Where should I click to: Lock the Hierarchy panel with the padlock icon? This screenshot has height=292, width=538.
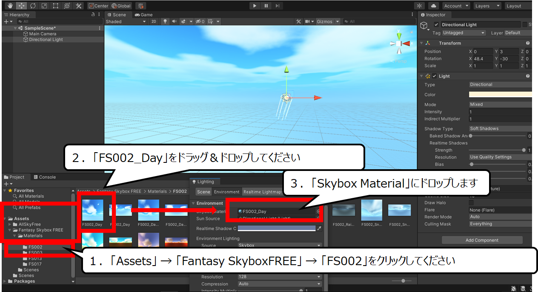click(x=93, y=14)
